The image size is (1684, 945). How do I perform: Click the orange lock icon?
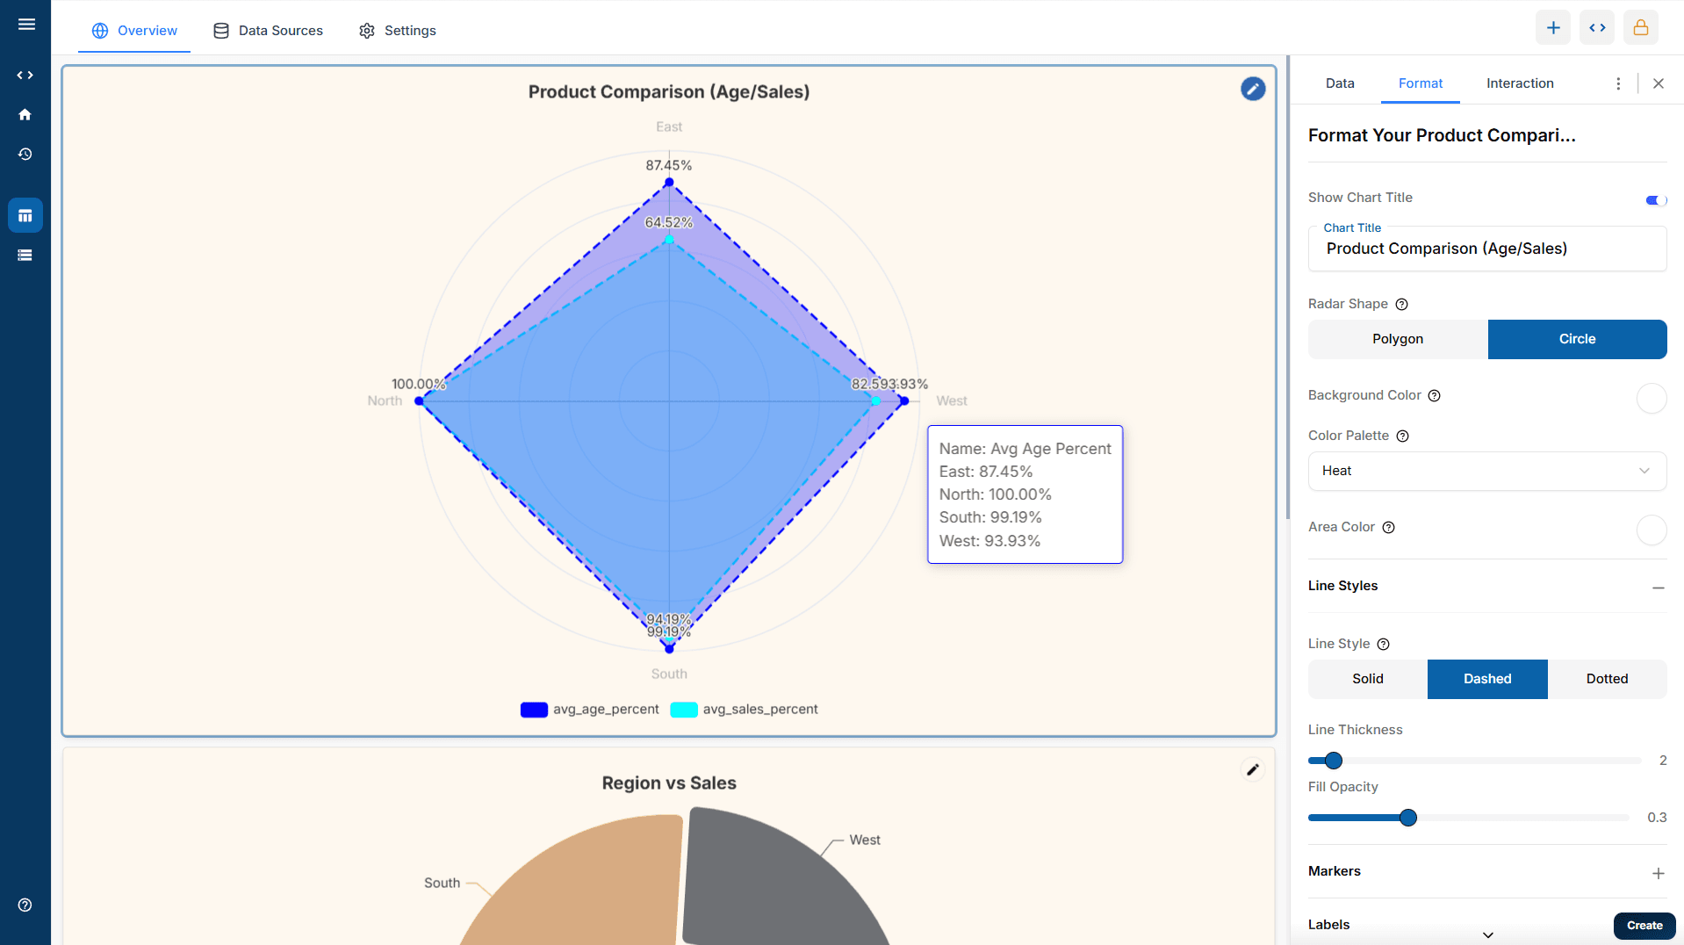pyautogui.click(x=1641, y=28)
